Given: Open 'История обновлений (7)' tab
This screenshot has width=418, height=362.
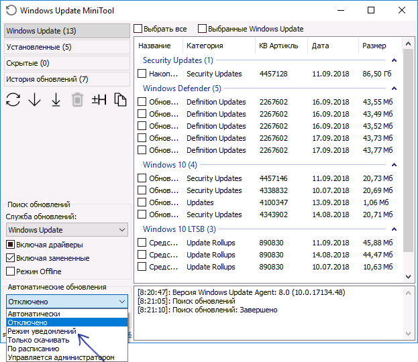Looking at the screenshot, I should click(x=67, y=79).
